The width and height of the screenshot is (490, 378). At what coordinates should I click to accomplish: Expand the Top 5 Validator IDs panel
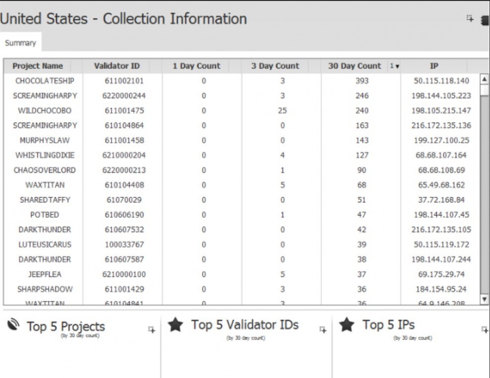(x=323, y=330)
